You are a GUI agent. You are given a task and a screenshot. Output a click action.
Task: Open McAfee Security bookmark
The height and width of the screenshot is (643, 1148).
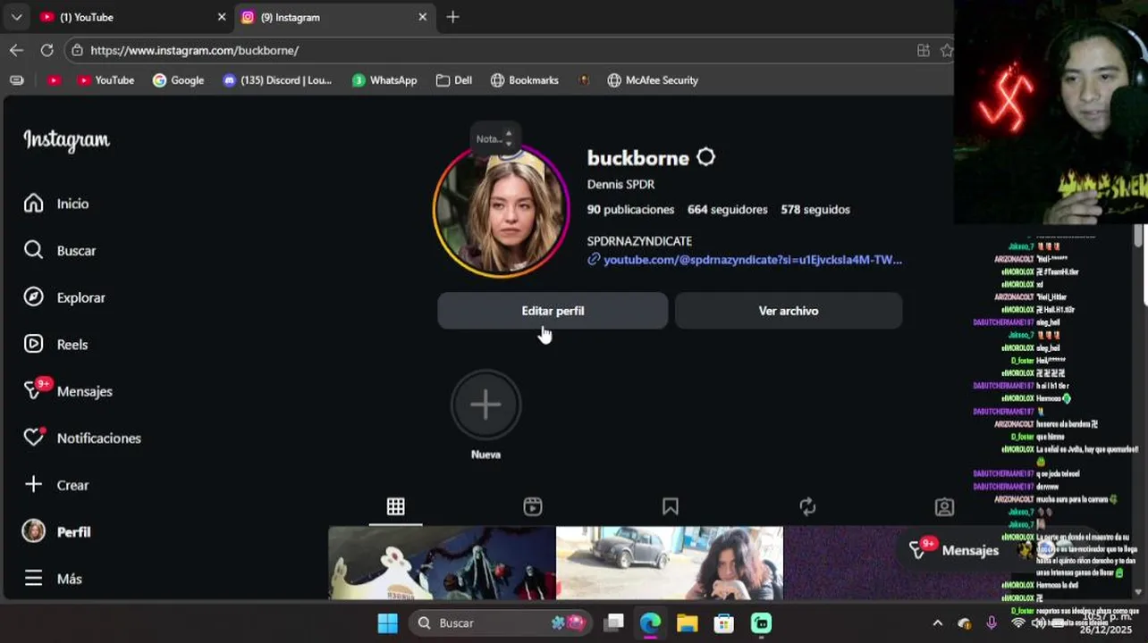(x=653, y=80)
